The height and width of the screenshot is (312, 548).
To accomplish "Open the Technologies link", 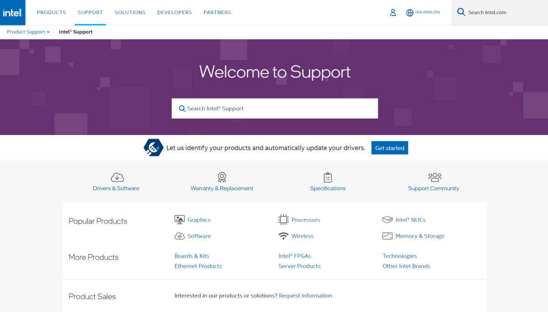I will coord(400,256).
